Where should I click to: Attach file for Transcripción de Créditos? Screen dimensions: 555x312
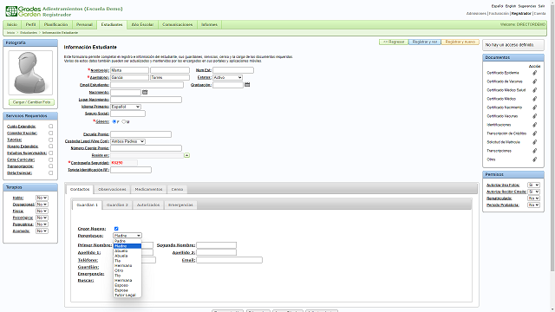click(x=534, y=133)
